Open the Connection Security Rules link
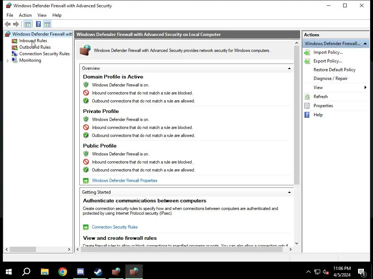This screenshot has height=279, width=373. tap(115, 227)
